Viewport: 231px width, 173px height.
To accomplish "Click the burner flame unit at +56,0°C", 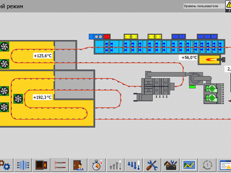I will coord(211,60).
